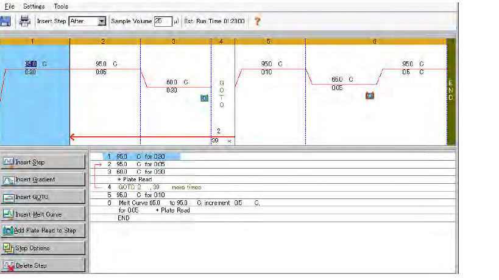499x280 pixels.
Task: Select list row '4 GOTO 2, 39 more times'
Action: click(273, 187)
